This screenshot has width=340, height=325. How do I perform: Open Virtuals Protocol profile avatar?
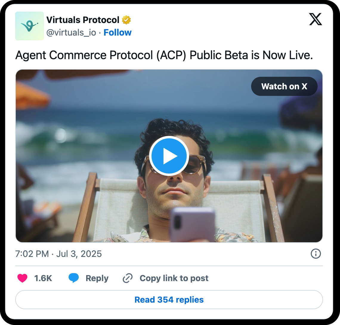point(30,26)
